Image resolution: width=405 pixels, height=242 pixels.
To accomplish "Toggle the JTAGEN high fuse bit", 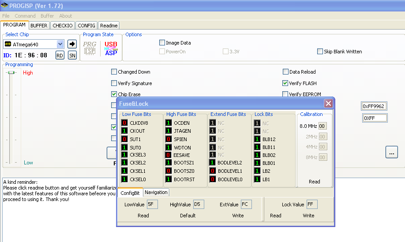I will pos(169,131).
